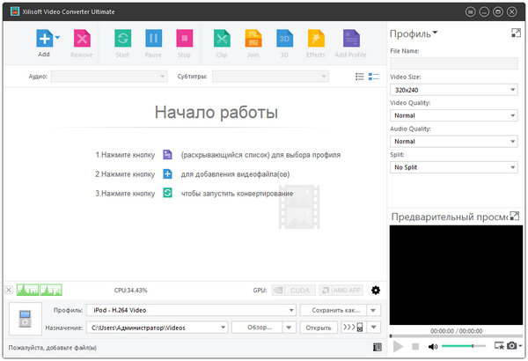Mute the preview audio speaker
The height and width of the screenshot is (361, 528).
point(432,347)
